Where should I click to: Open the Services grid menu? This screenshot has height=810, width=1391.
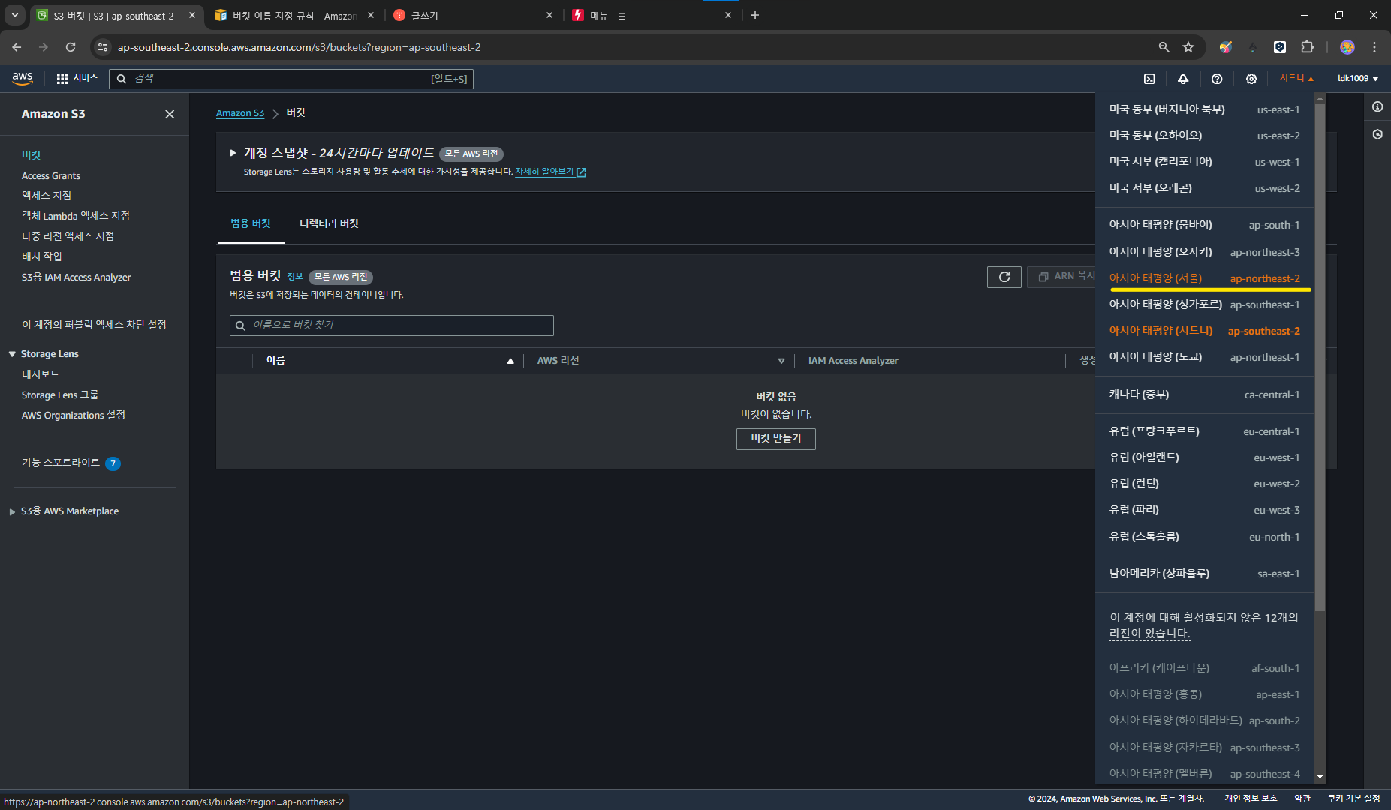(77, 78)
